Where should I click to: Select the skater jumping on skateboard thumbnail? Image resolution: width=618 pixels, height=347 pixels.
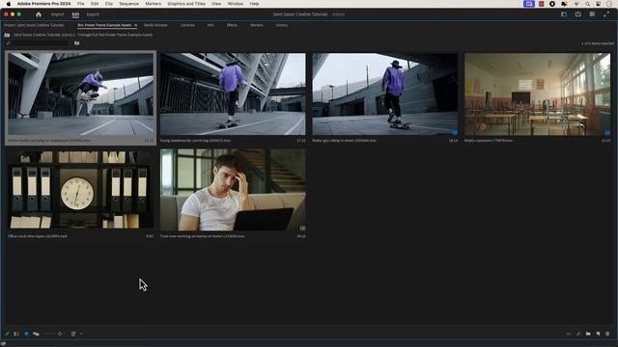coord(80,94)
